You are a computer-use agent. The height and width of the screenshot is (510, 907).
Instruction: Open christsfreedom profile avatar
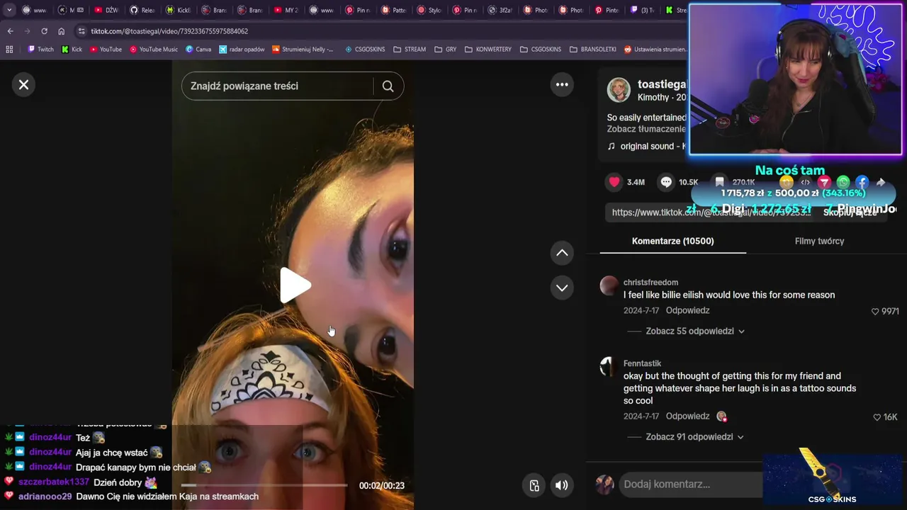[x=609, y=285]
